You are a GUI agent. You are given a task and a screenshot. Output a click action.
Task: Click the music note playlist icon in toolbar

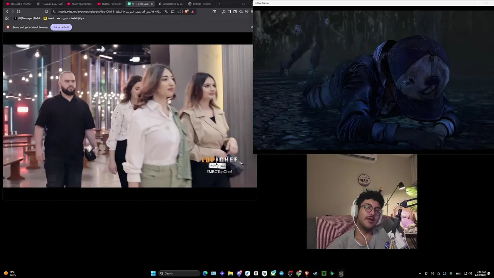(x=223, y=12)
